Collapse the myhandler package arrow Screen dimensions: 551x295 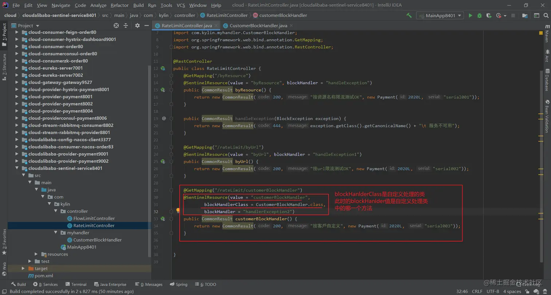(x=56, y=233)
